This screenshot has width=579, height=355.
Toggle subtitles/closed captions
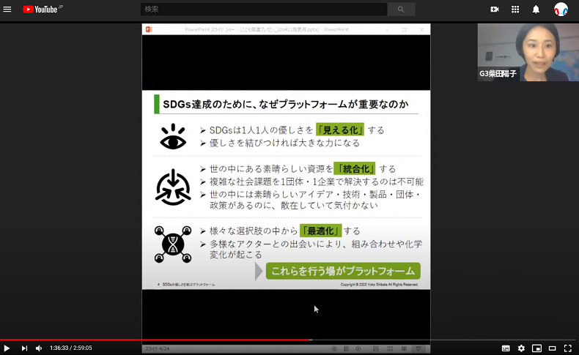pos(505,348)
